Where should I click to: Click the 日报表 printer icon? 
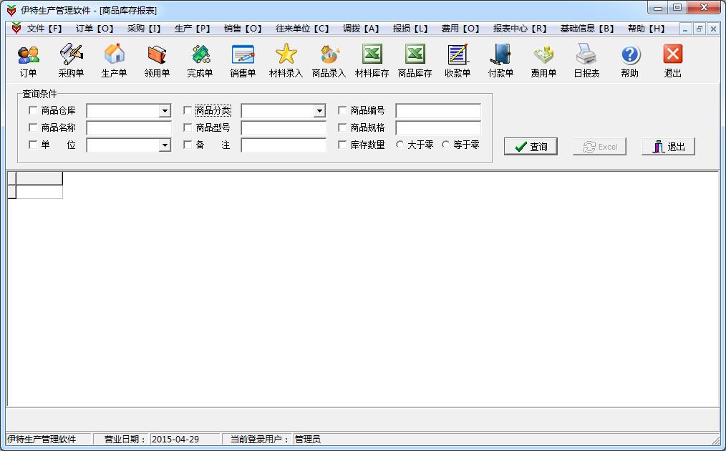click(x=586, y=60)
